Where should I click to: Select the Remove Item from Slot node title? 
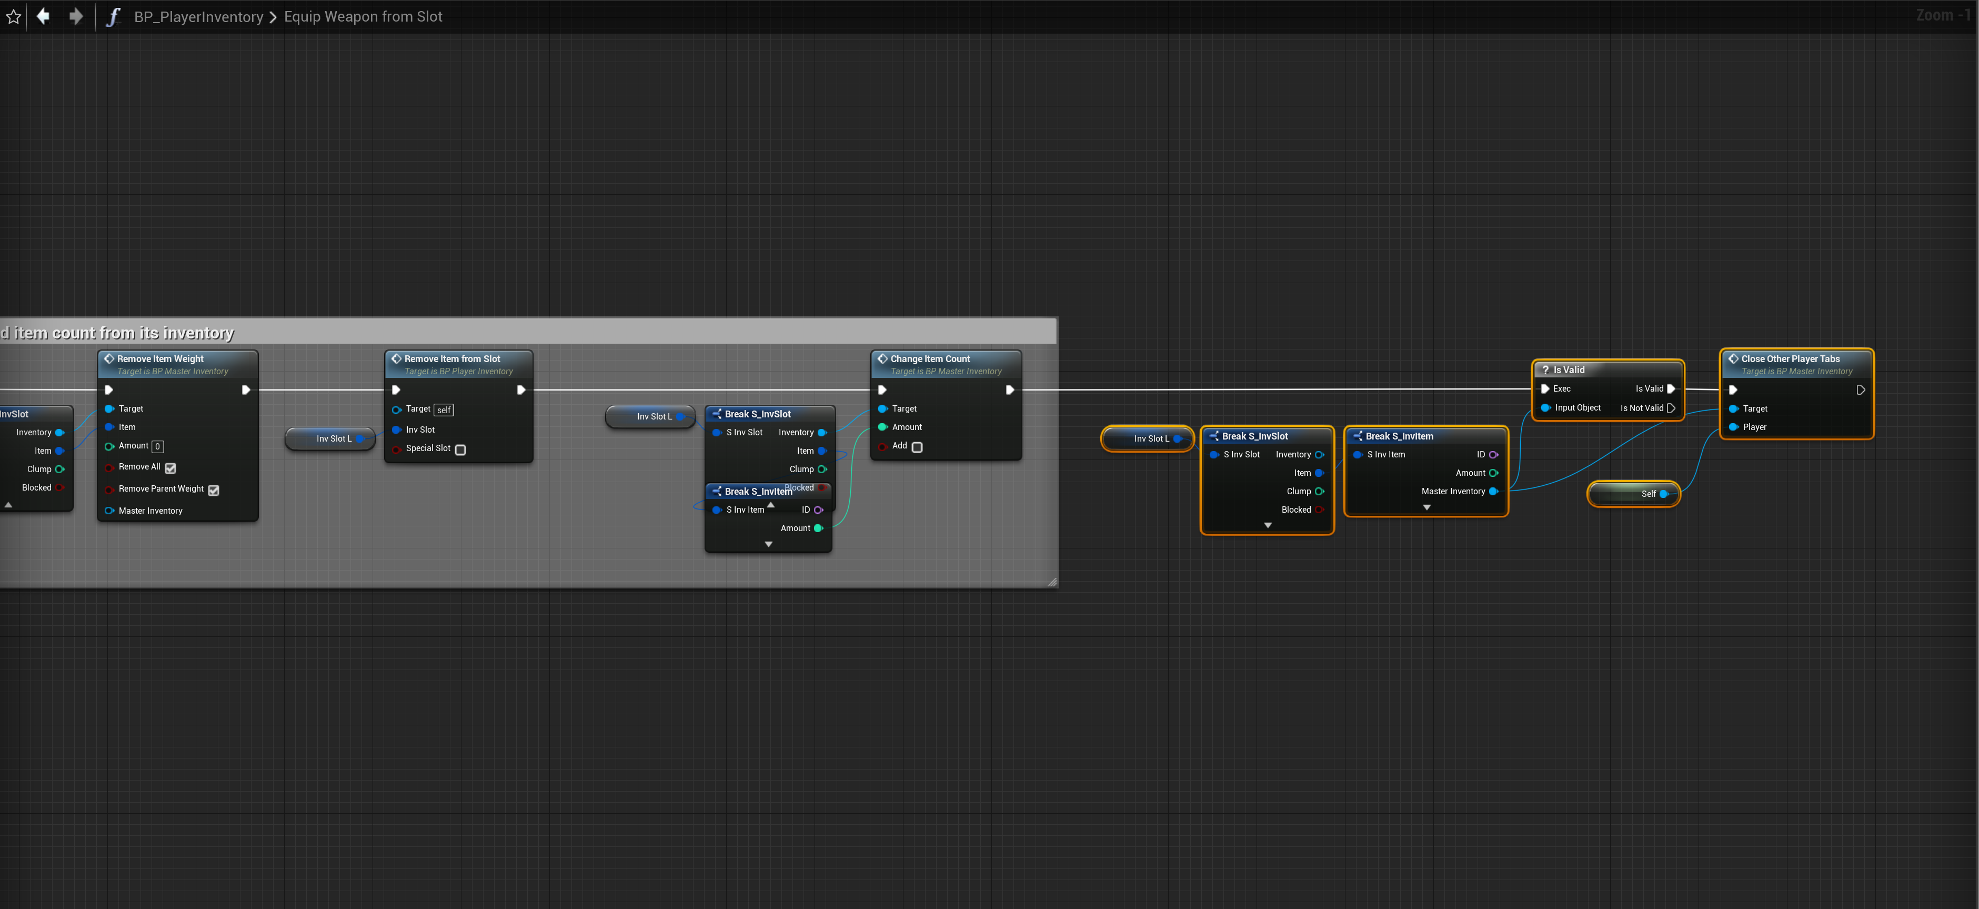pos(451,359)
